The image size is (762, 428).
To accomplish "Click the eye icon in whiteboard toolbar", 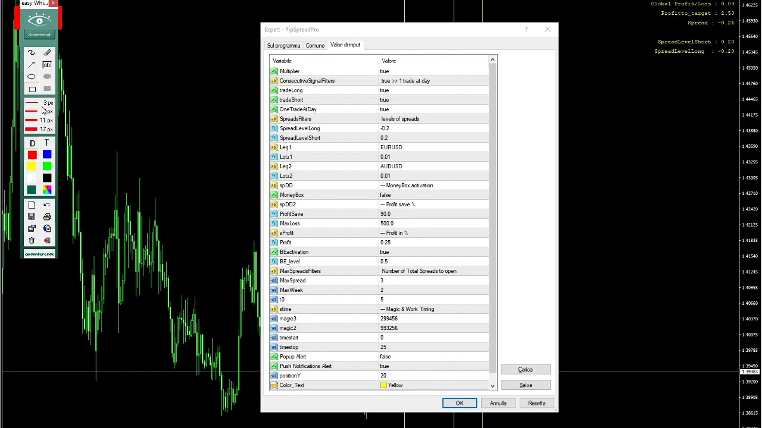I will (39, 20).
